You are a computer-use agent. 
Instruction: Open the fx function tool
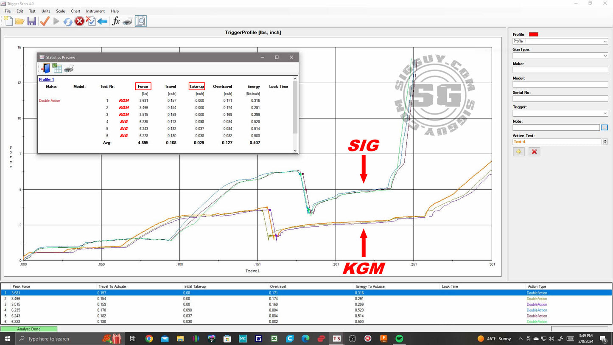116,21
